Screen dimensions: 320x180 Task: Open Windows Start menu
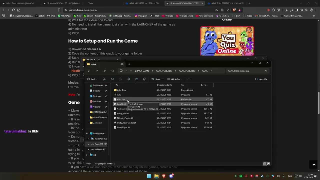pyautogui.click(x=149, y=176)
